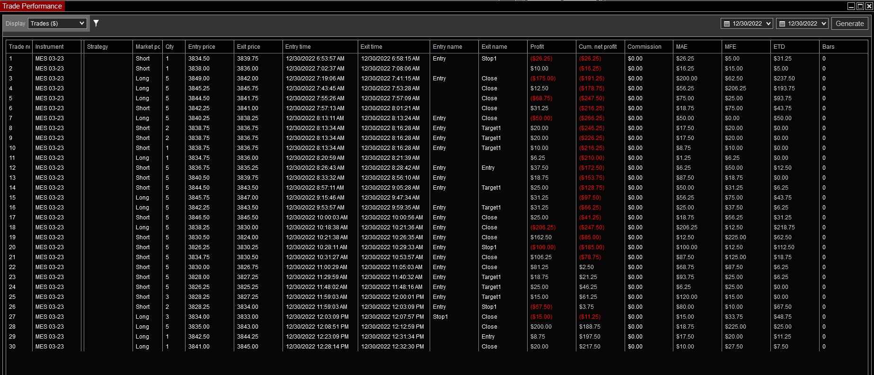Select entry price 3834.50 in trade 1
This screenshot has width=874, height=375.
click(x=199, y=59)
